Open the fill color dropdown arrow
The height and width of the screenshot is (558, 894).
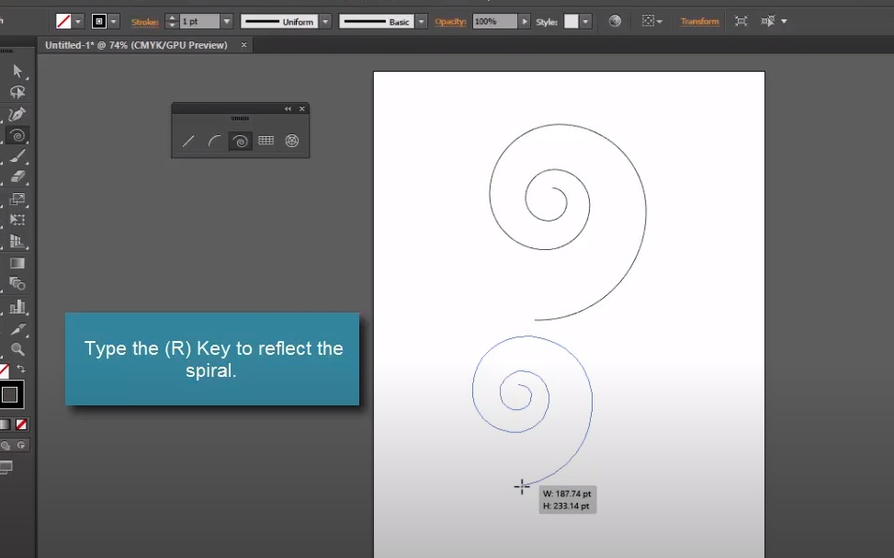point(78,22)
